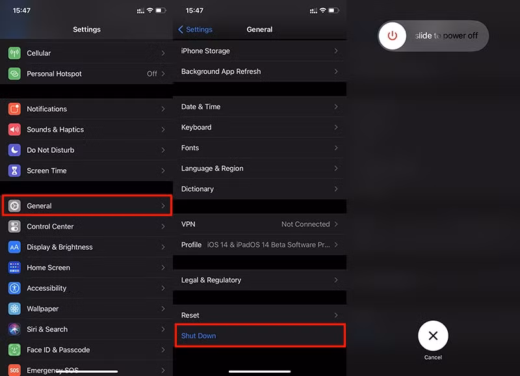520x376 pixels.
Task: Open Control Center settings
Action: point(86,226)
